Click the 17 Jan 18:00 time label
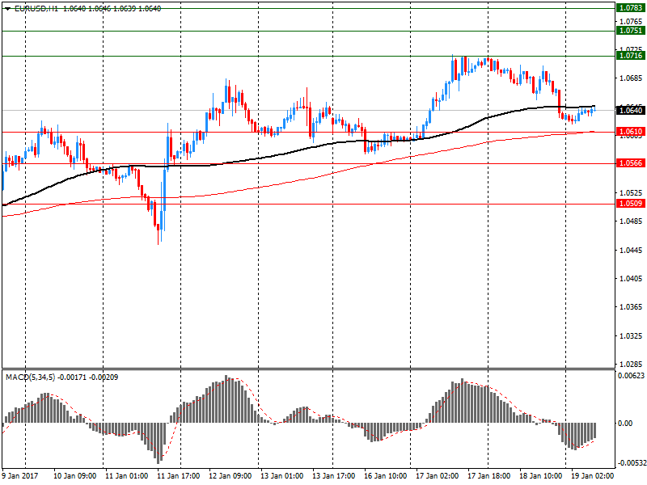The width and height of the screenshot is (647, 485). click(x=489, y=476)
